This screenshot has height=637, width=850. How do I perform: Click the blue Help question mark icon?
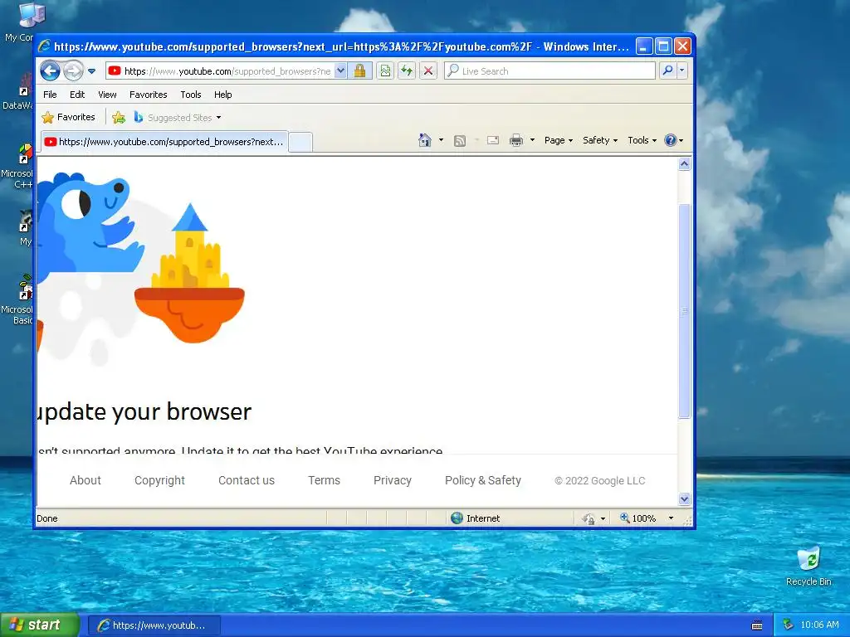671,140
